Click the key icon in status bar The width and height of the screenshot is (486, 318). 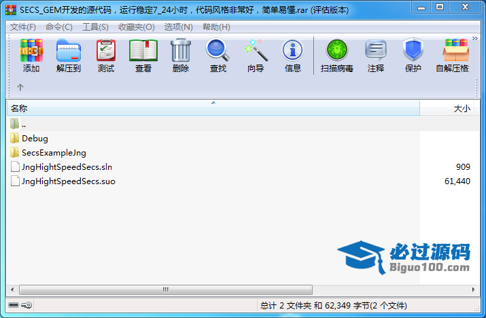(x=27, y=305)
